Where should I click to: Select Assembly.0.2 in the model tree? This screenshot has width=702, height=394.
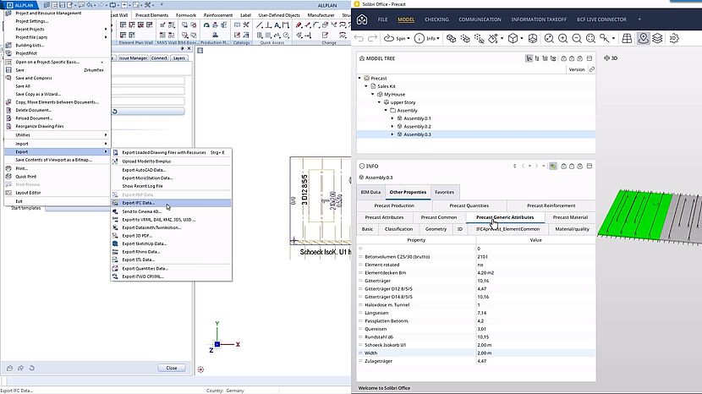pos(417,127)
